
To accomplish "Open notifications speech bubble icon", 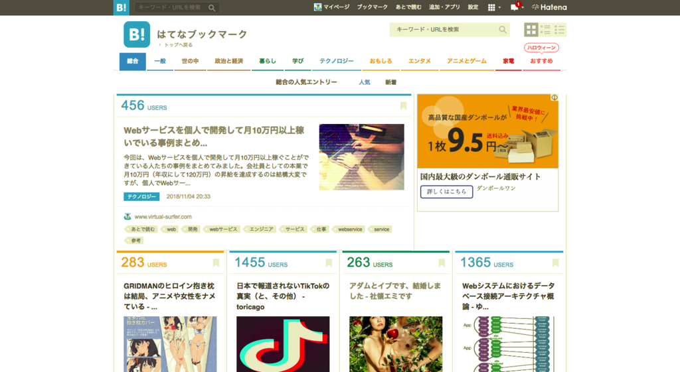I will pos(515,7).
